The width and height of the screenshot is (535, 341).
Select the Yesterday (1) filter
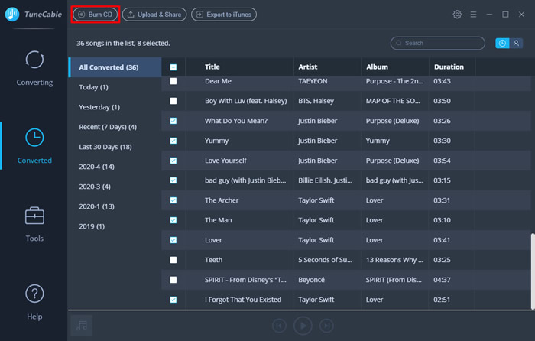99,107
